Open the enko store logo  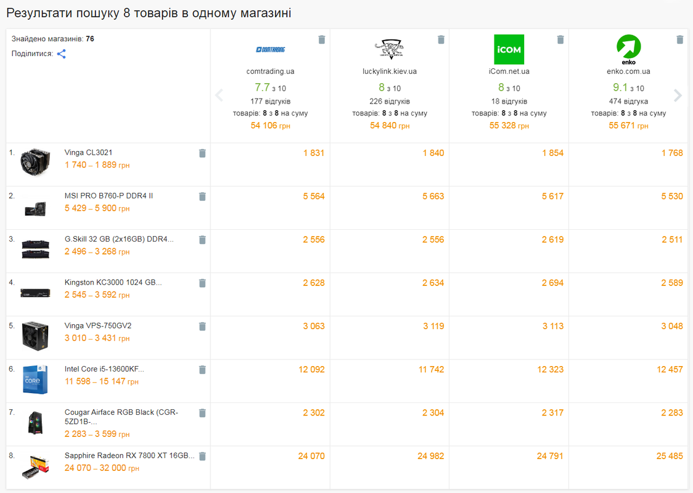coord(628,49)
